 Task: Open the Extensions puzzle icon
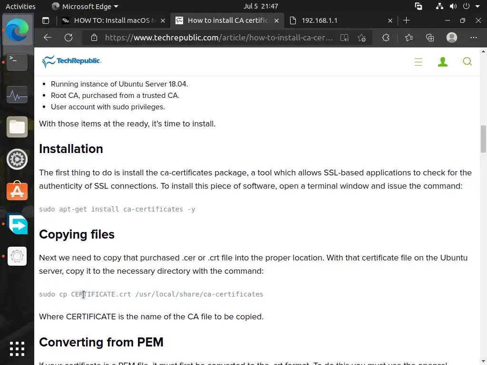[386, 38]
